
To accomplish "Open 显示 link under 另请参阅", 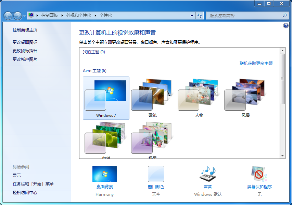I will click(17, 175).
